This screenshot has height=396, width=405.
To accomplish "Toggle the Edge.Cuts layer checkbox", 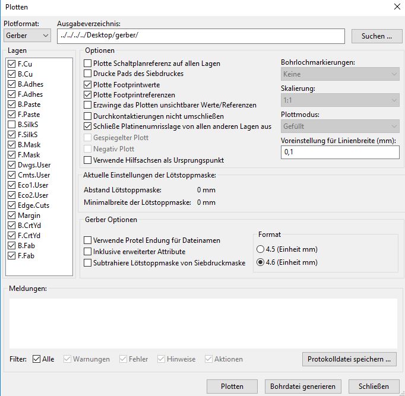I will pos(11,205).
